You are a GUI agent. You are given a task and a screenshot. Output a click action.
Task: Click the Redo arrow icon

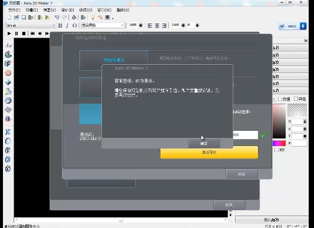click(64, 18)
